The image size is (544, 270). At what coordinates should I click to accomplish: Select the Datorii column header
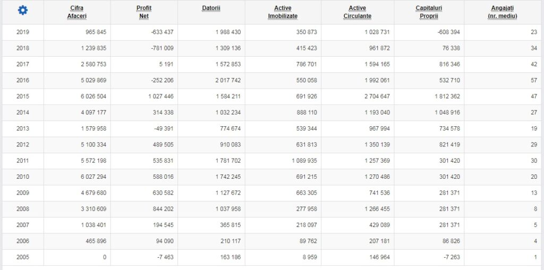pyautogui.click(x=211, y=8)
